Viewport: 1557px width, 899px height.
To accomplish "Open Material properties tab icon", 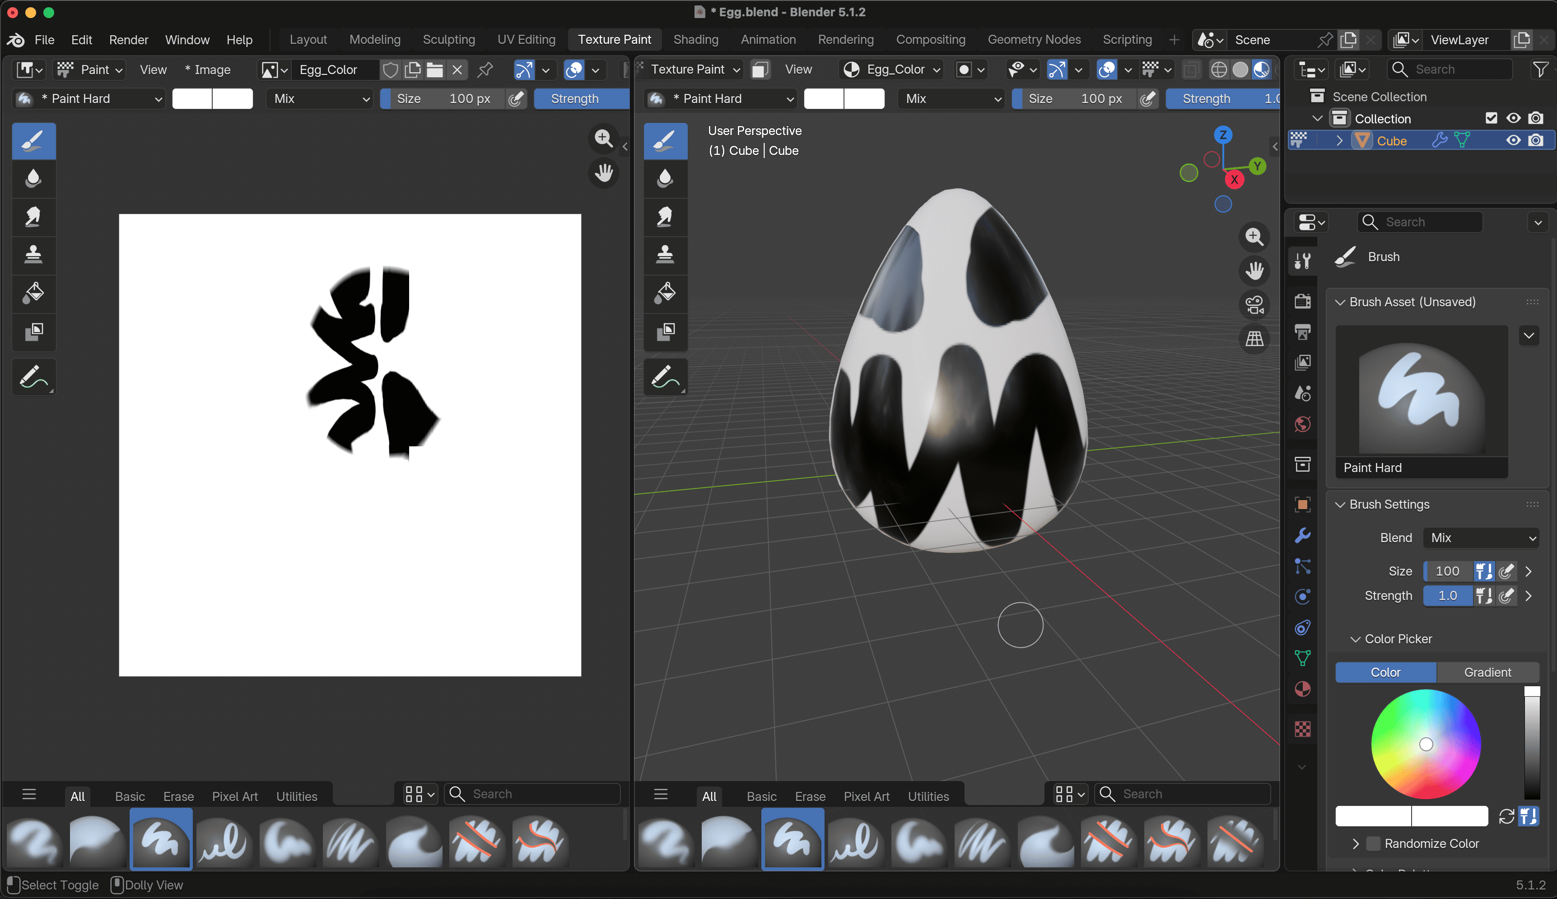I will [1303, 689].
